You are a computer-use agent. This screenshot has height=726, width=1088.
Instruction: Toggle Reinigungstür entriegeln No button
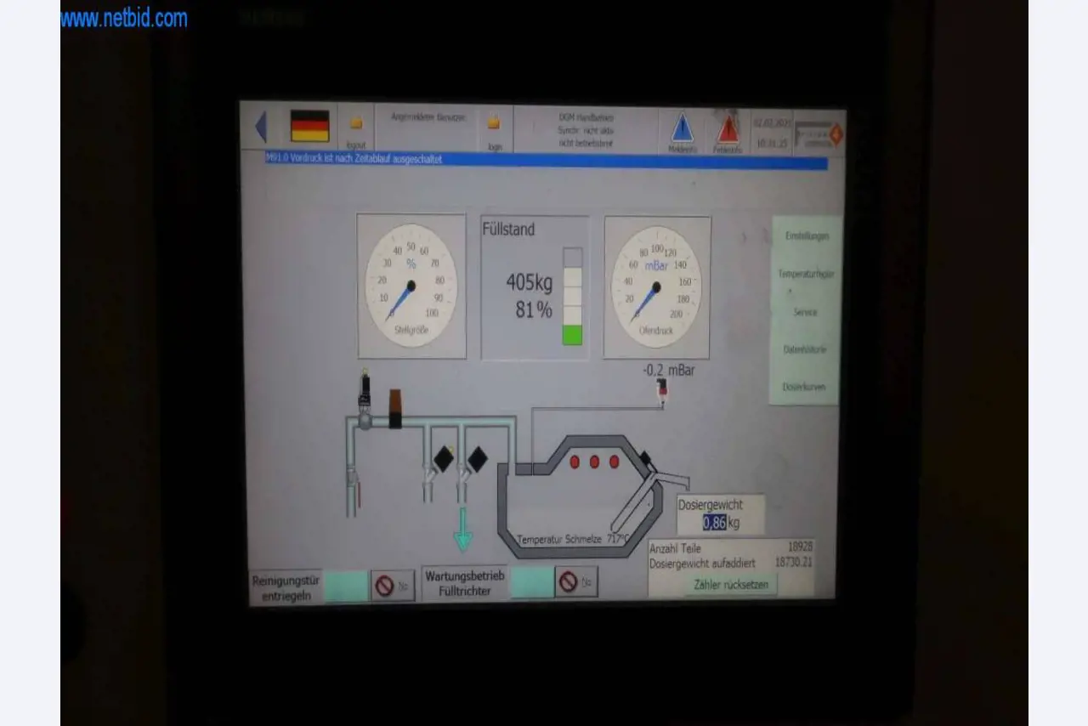point(393,586)
